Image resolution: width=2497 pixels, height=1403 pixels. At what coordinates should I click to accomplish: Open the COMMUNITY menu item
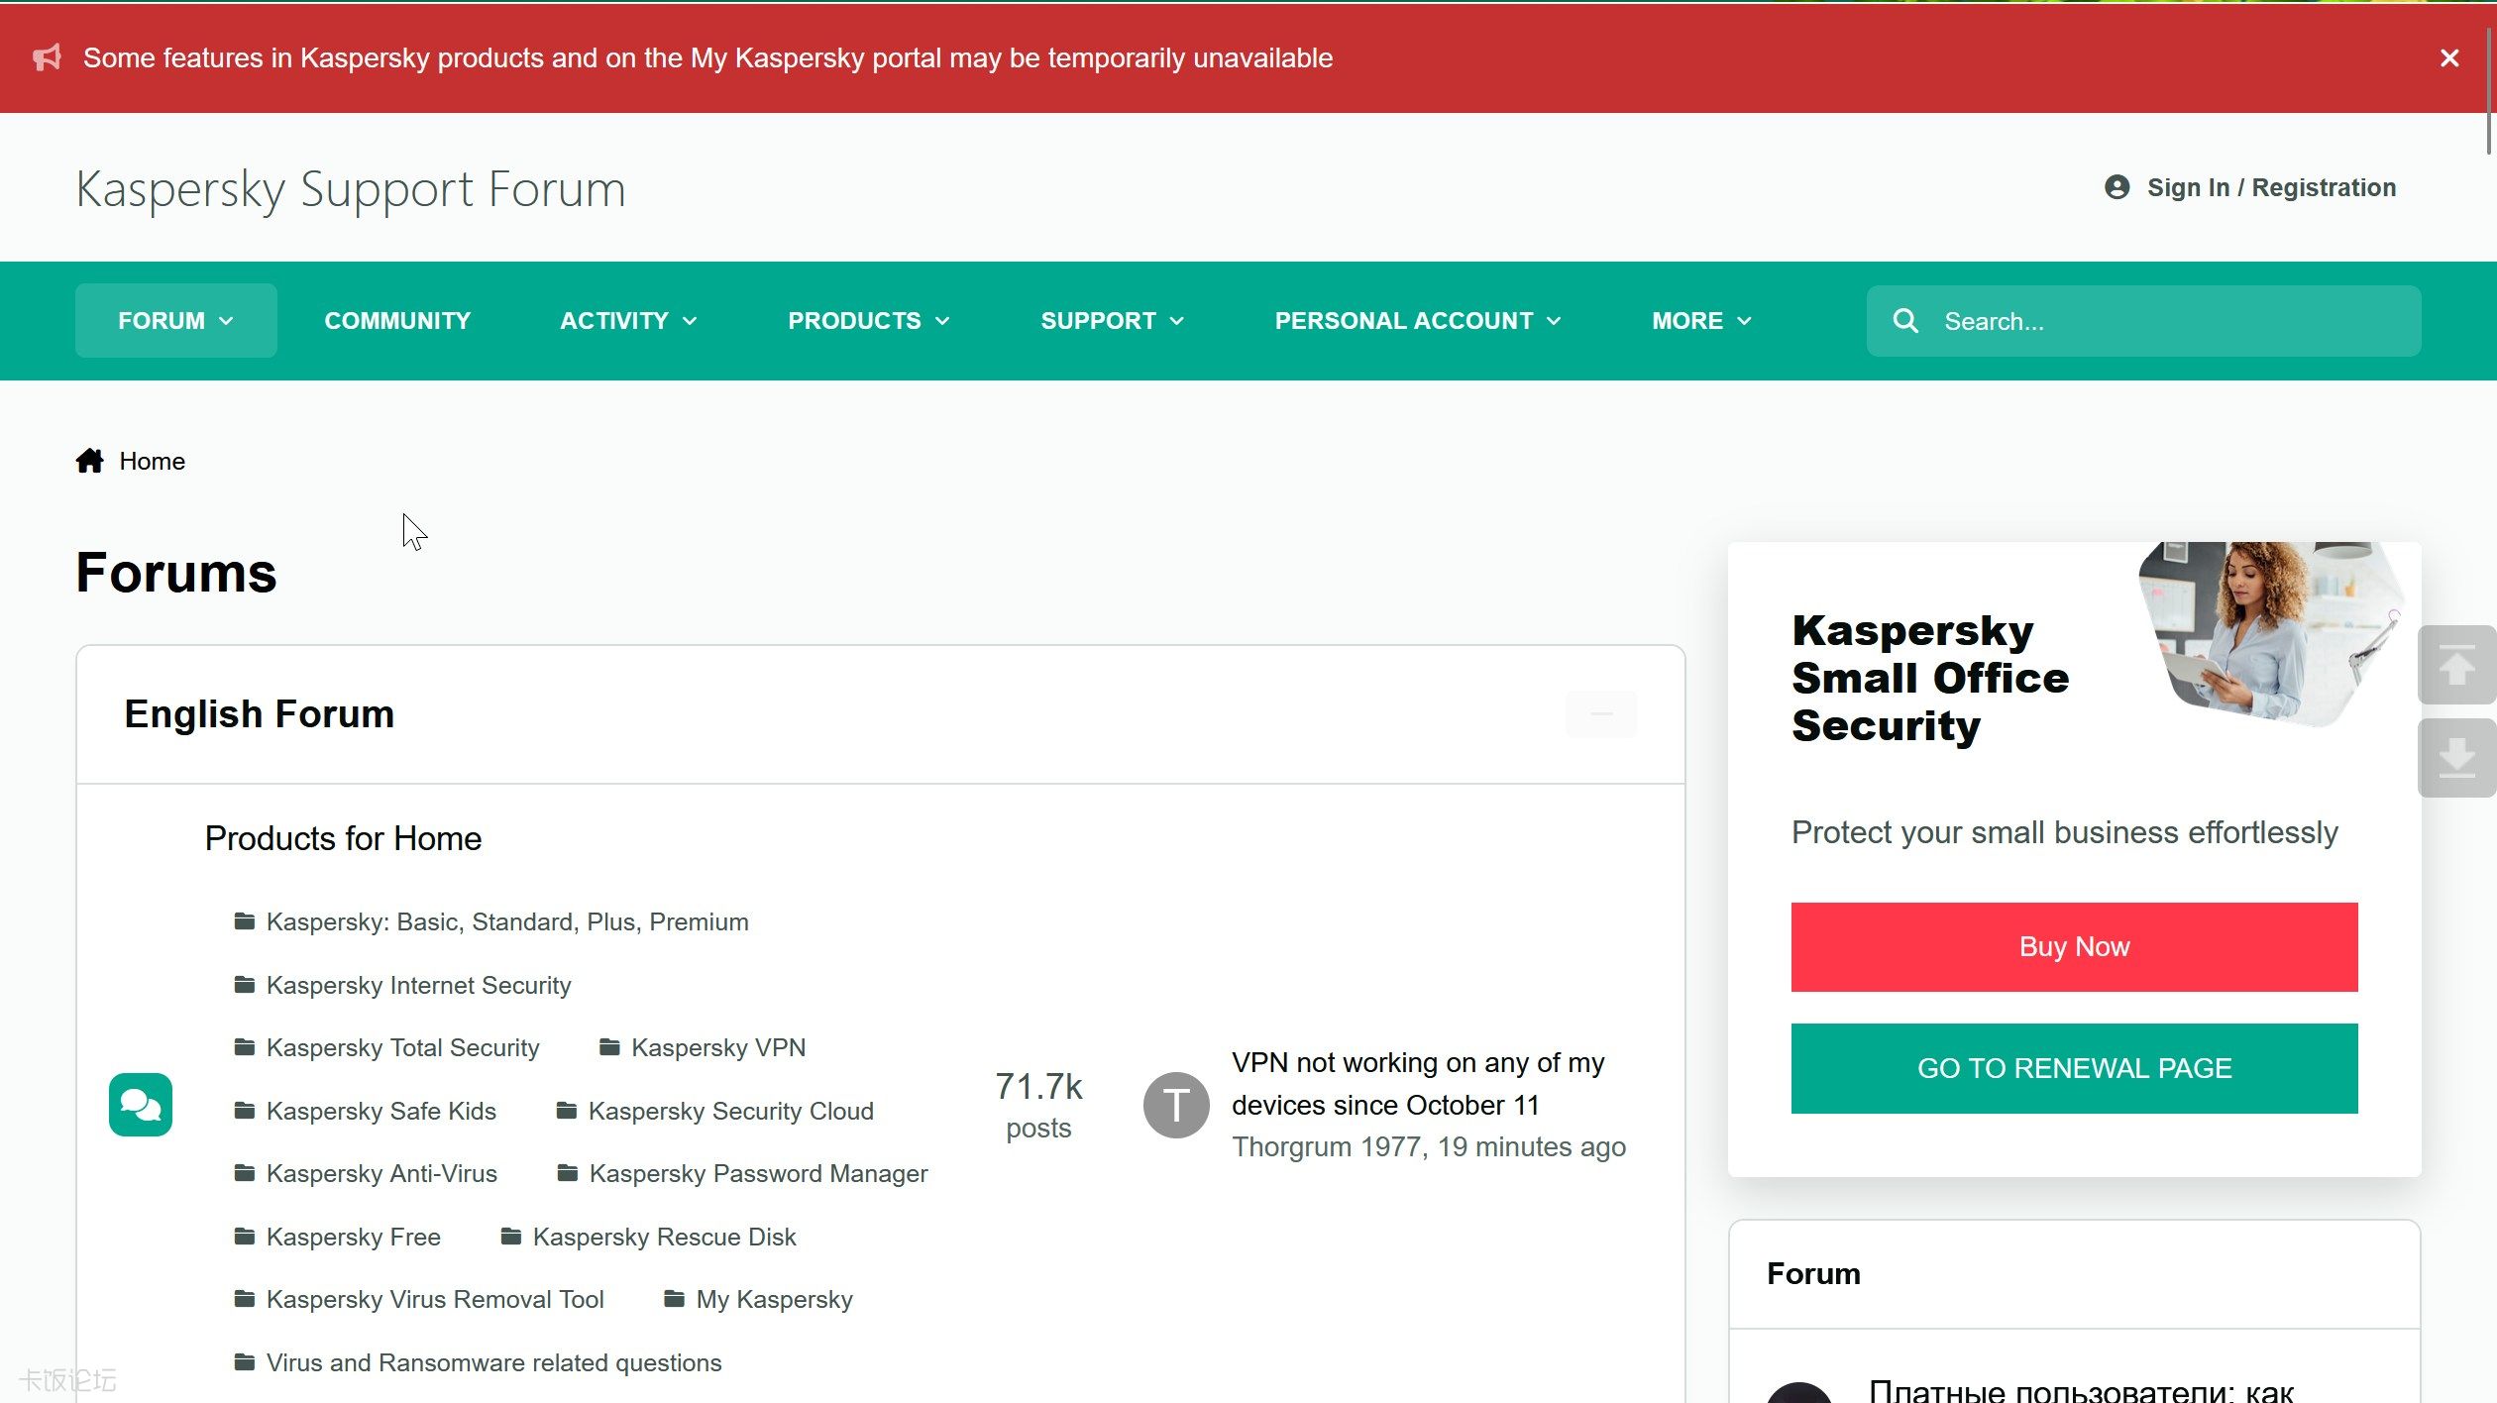click(x=397, y=320)
